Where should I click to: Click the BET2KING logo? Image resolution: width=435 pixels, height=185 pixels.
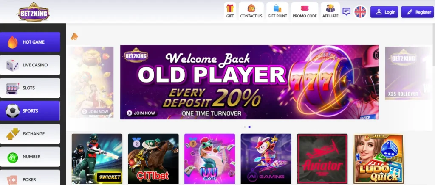tap(34, 12)
